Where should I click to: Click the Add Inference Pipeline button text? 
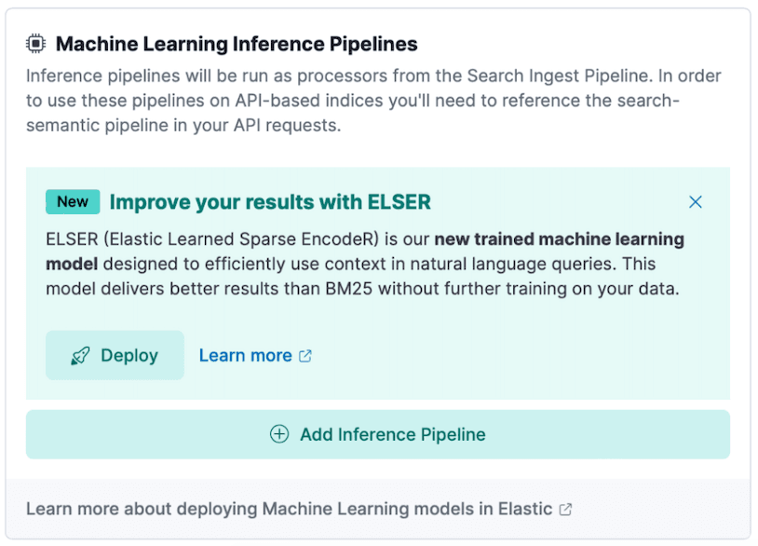[392, 434]
